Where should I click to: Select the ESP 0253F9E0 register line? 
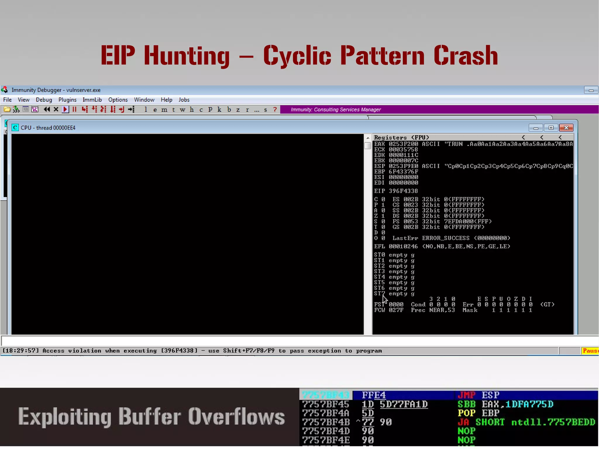coord(473,166)
